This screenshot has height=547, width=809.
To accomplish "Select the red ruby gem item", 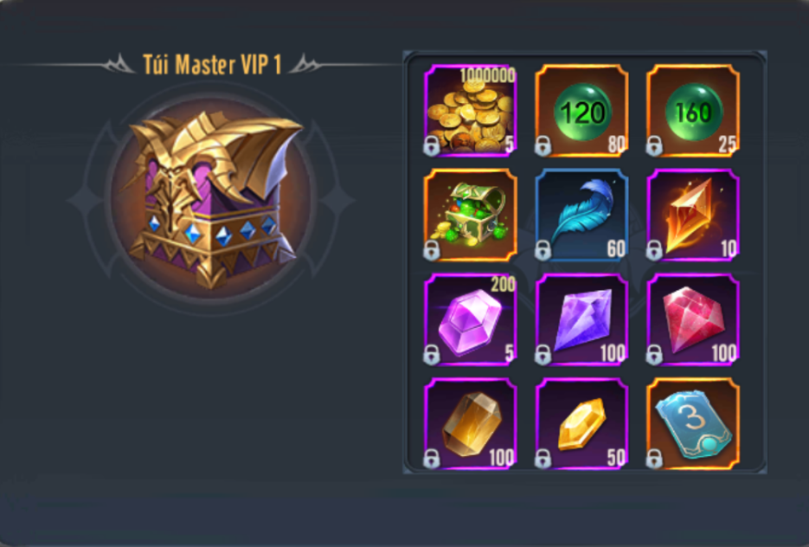I will (693, 319).
